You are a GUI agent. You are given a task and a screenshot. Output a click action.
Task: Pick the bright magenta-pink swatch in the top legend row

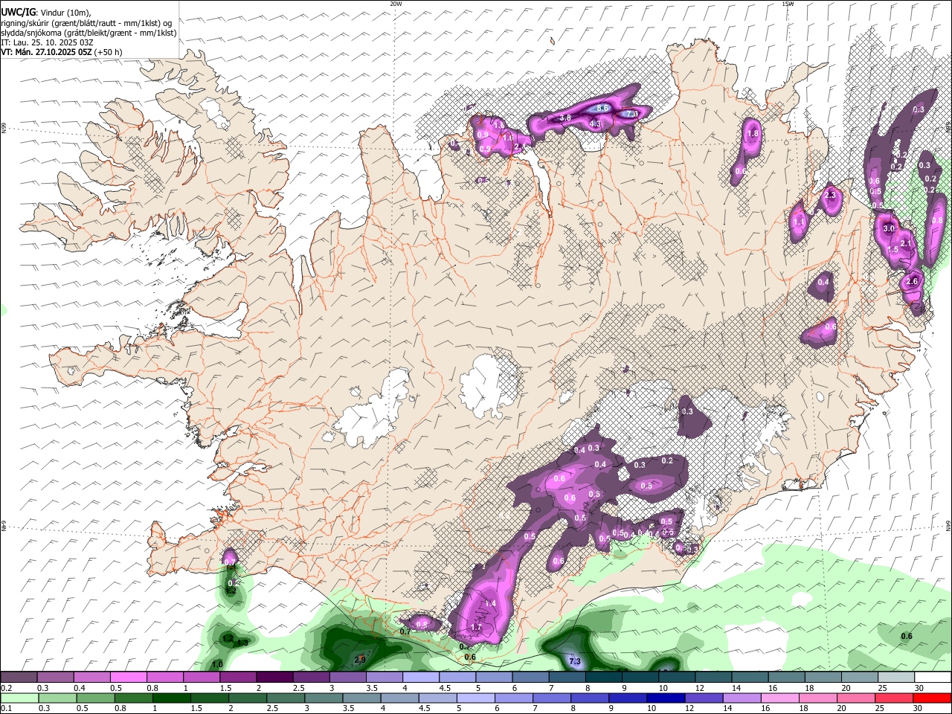[128, 678]
